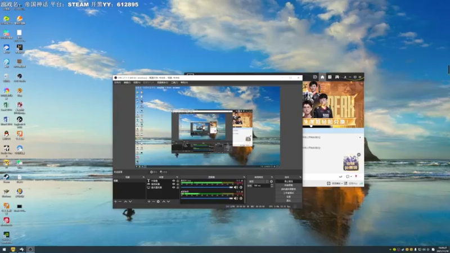Remove the selected scene with the minus icon
Viewport: 450px width, 253px height.
click(x=120, y=202)
